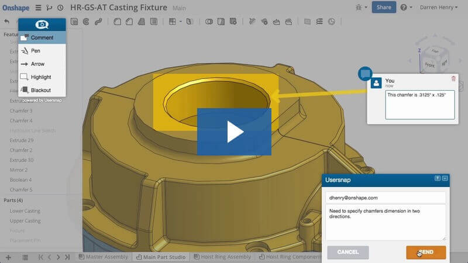Screen dimensions: 468x263
Task: Click the Usersnap email field
Action: click(386, 198)
